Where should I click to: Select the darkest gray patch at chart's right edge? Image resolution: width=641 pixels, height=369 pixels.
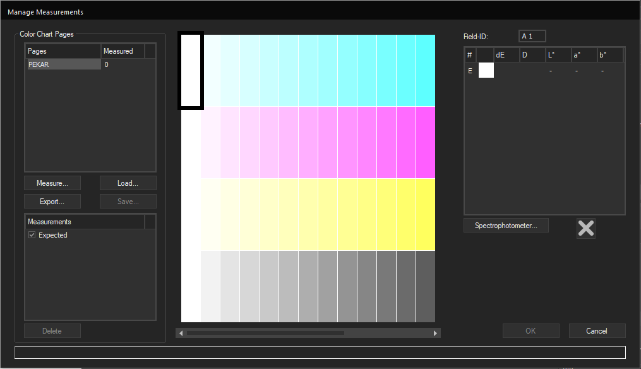pos(426,286)
